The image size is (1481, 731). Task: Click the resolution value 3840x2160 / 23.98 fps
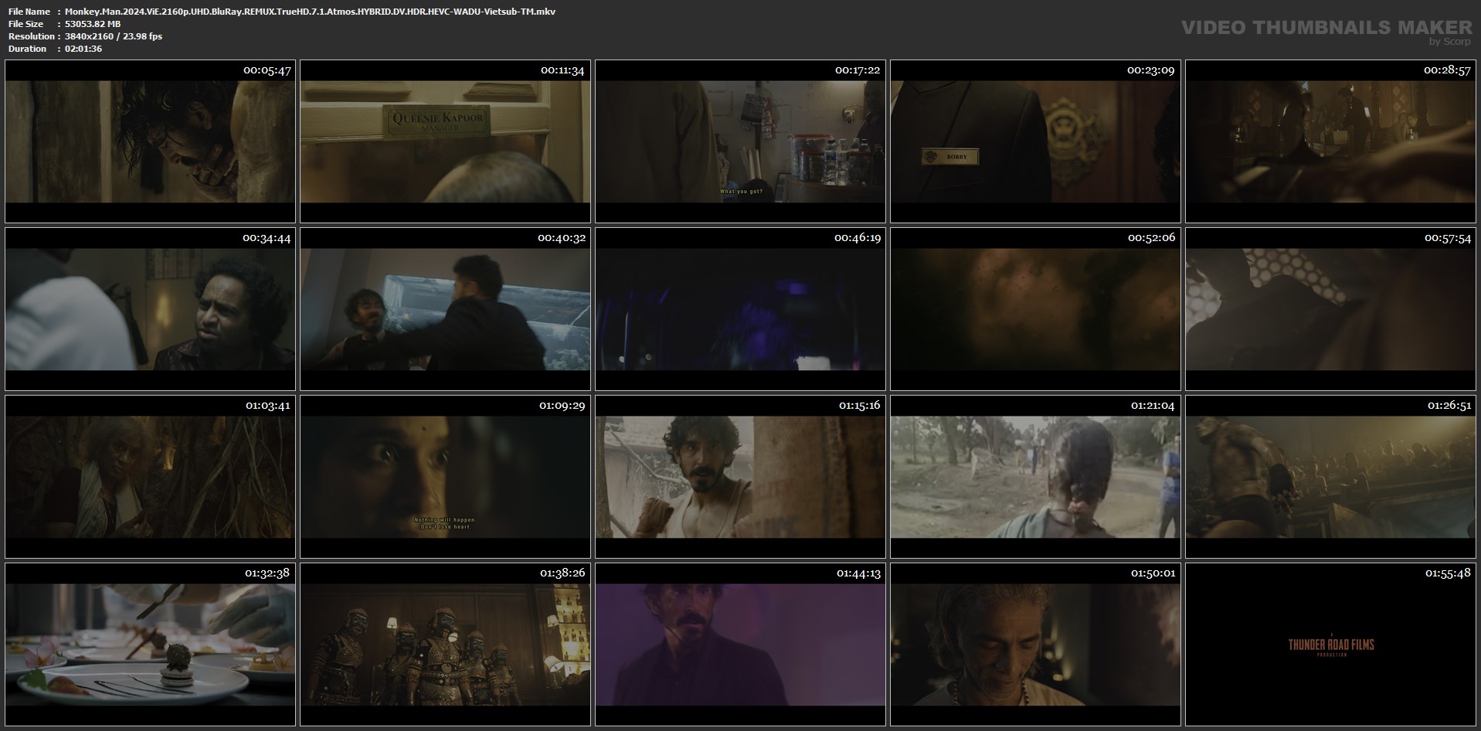(x=114, y=36)
